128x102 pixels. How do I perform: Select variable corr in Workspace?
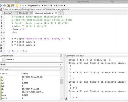coord(4,95)
